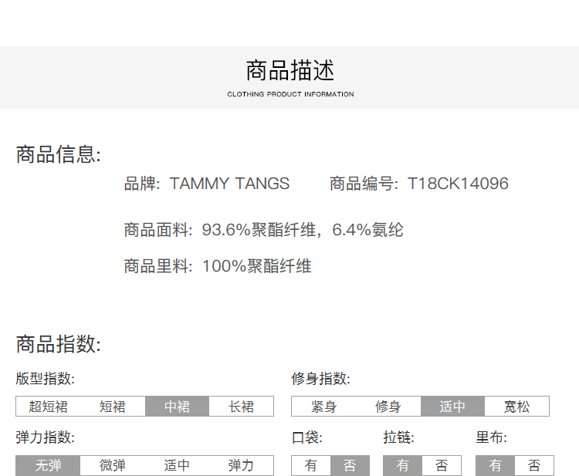Select 适中 under 弹力指数

pyautogui.click(x=177, y=465)
